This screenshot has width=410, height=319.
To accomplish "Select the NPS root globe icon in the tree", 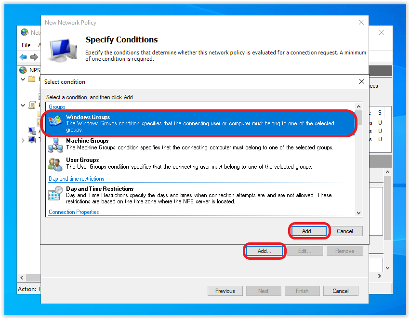I will 23,70.
